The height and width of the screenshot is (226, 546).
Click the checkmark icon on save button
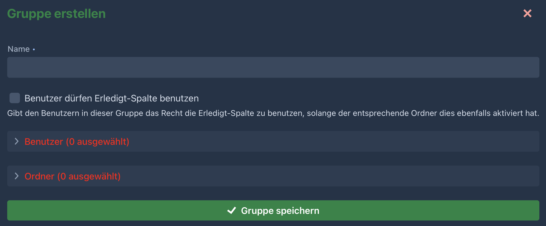(x=232, y=210)
